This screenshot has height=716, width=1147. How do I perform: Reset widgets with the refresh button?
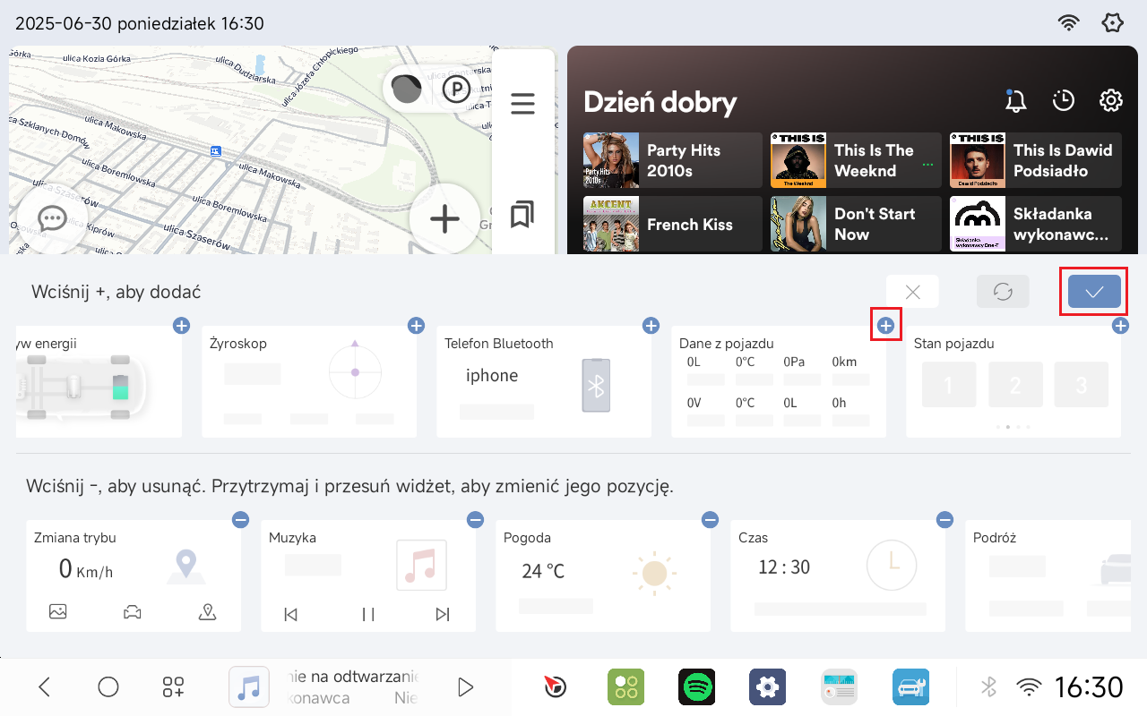pos(1003,292)
